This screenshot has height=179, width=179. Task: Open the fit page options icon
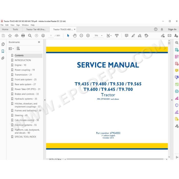(109, 36)
